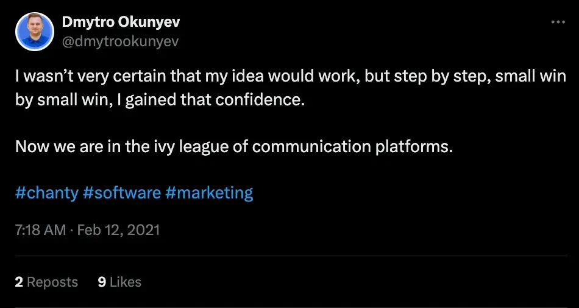Open the three-dot More options menu

pyautogui.click(x=558, y=22)
